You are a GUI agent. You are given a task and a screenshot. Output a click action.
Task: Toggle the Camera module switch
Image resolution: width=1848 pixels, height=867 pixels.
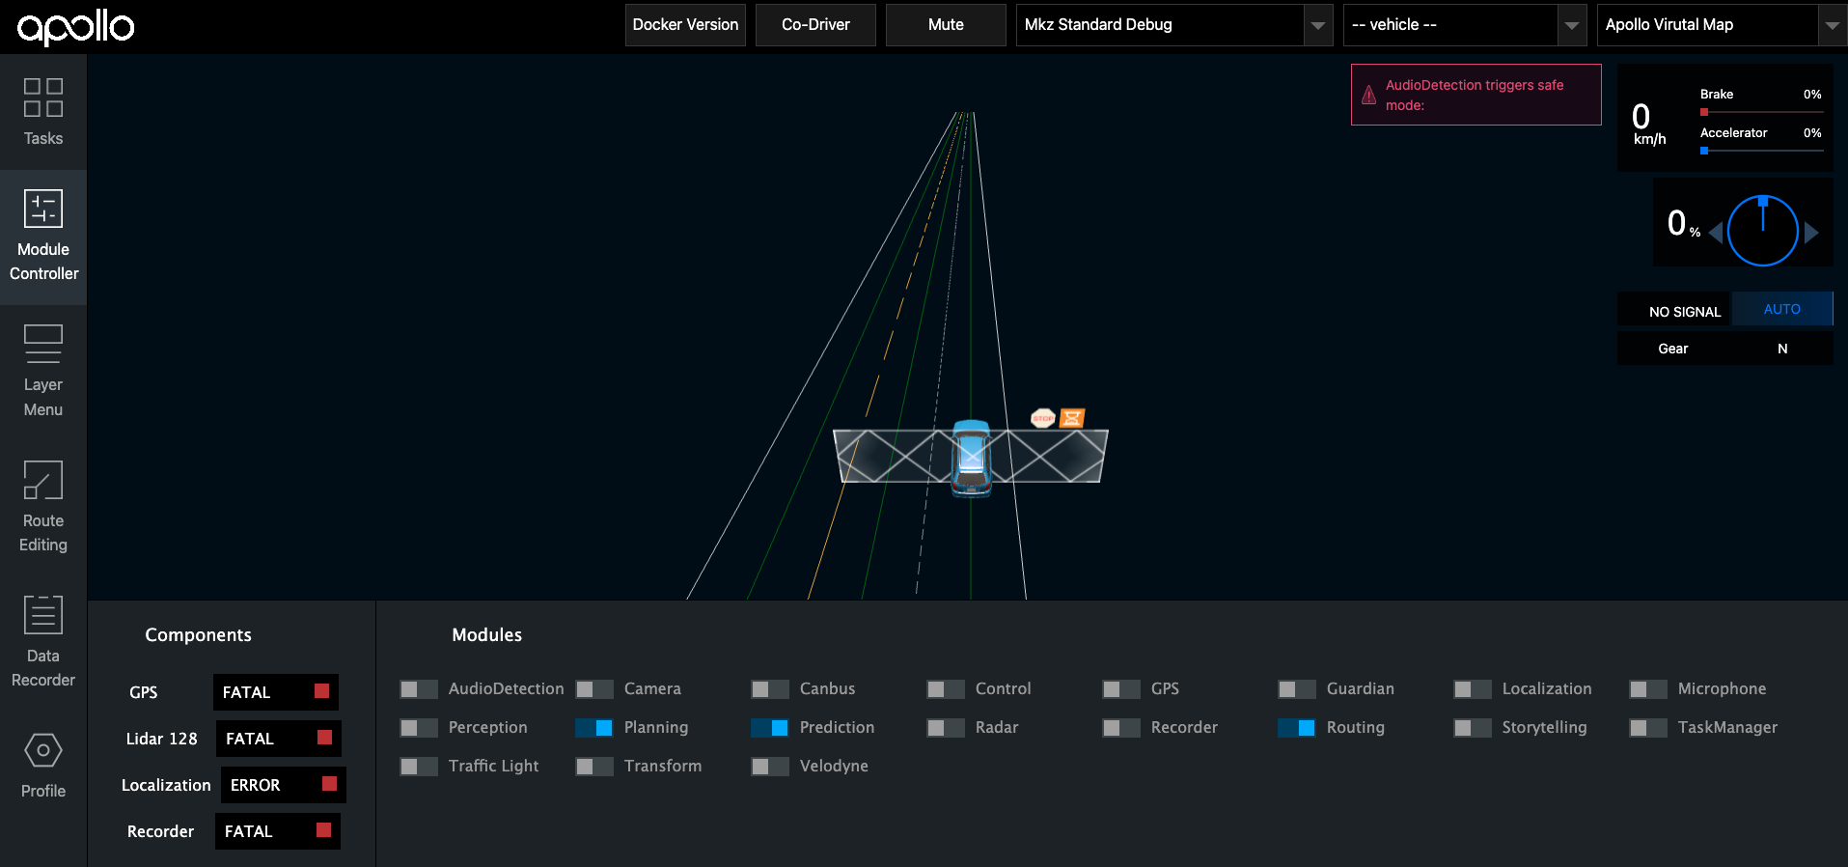pyautogui.click(x=594, y=689)
